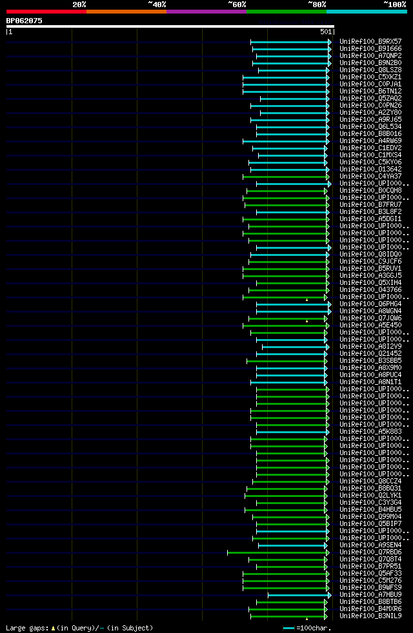Click the cyan alignment bar for UniRef100_A8WGN4
The width and height of the screenshot is (413, 633).
(x=294, y=311)
